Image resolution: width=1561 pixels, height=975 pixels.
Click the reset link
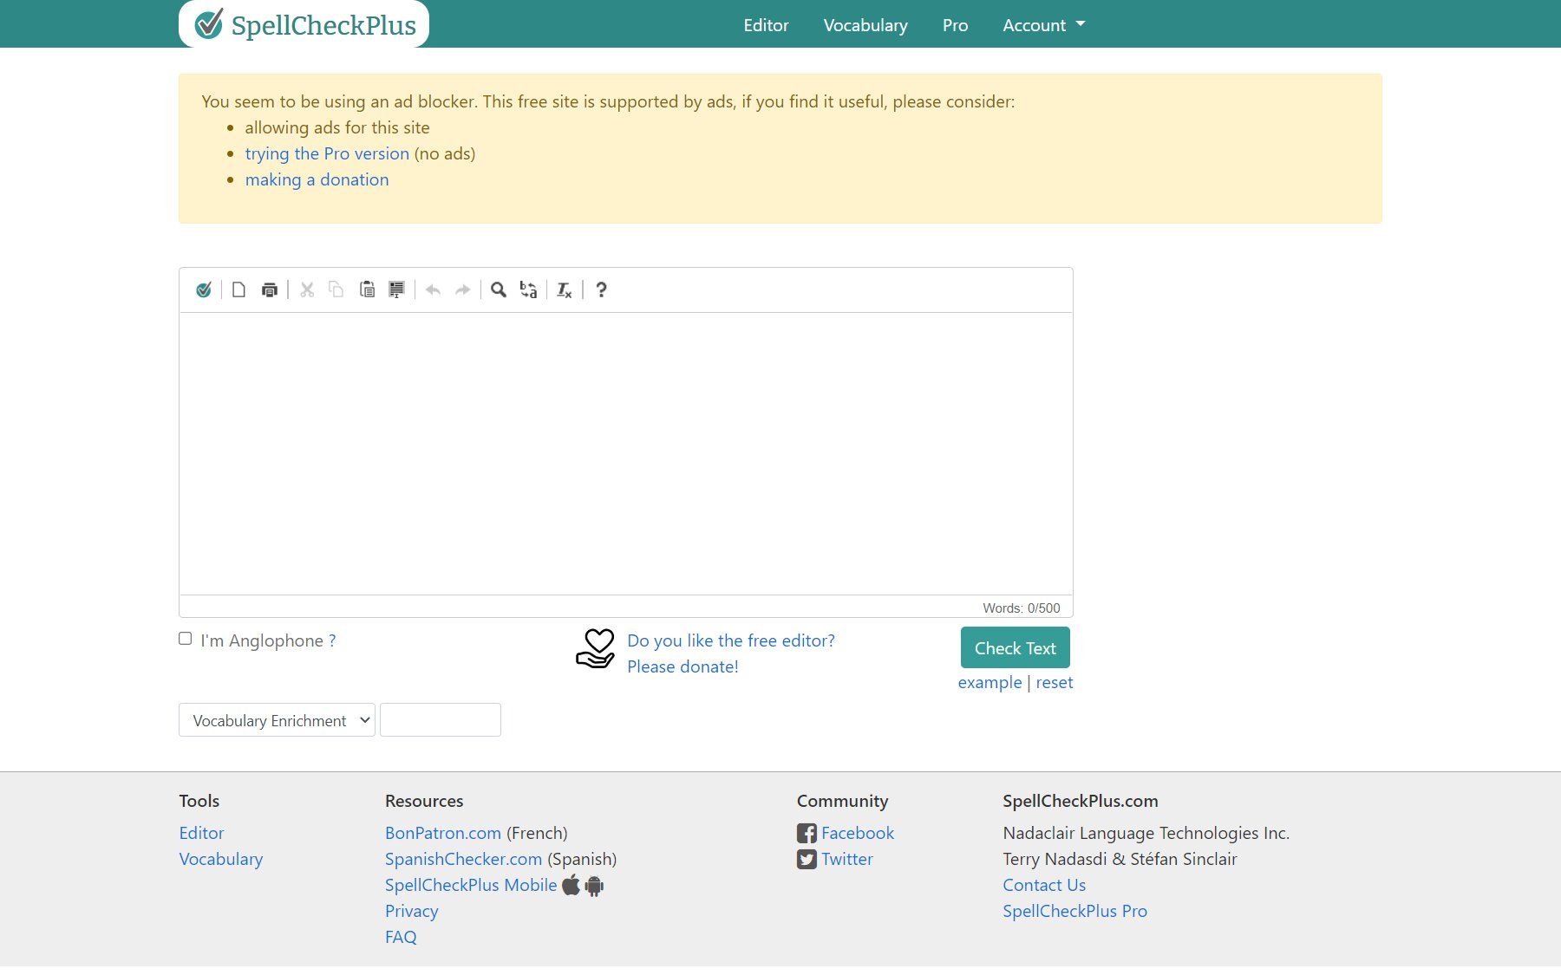click(1054, 682)
